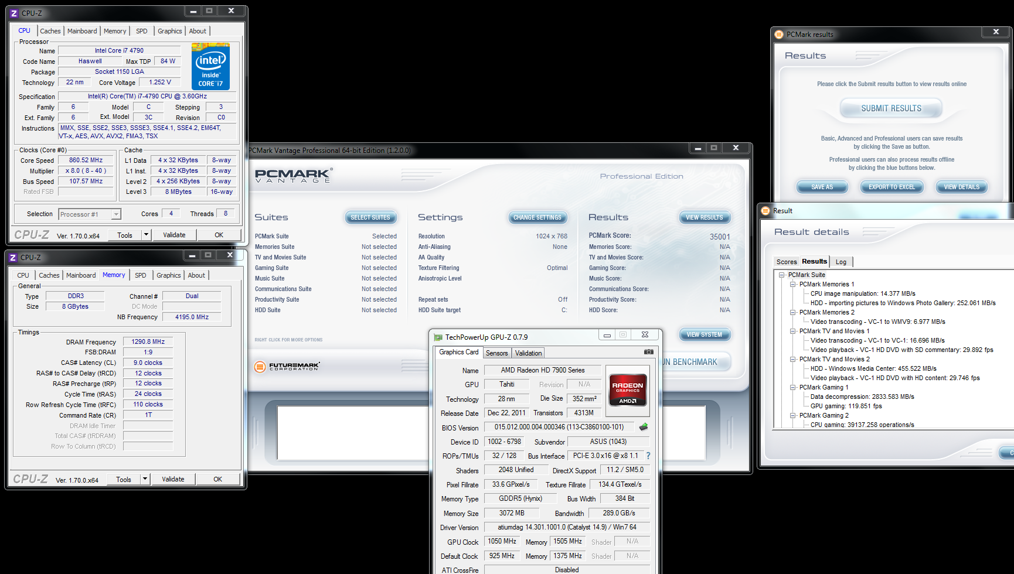The height and width of the screenshot is (574, 1014).
Task: Click the GPU Name field AMD Radeon HD 7900 Series
Action: 542,370
